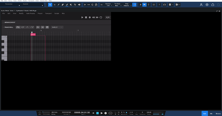222x116 pixels.
Task: Open Studio One Transport menu
Action: click(x=31, y=1)
